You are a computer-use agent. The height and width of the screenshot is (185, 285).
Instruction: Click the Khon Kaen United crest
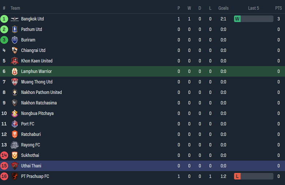click(15, 61)
